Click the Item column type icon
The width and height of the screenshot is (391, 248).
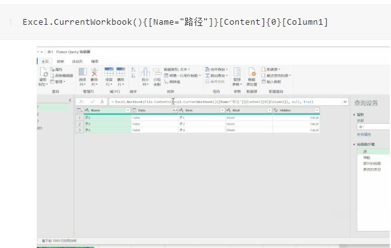(182, 110)
